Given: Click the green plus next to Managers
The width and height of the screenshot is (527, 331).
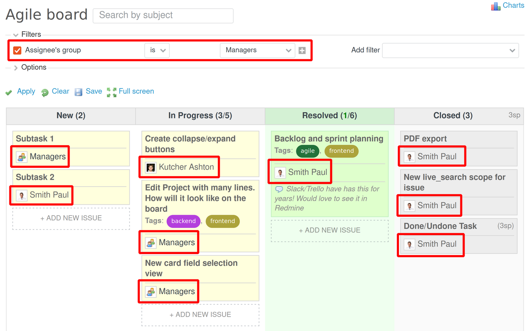Looking at the screenshot, I should pos(302,50).
